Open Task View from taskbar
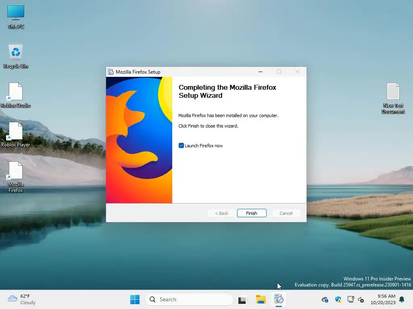Image resolution: width=413 pixels, height=309 pixels. (x=242, y=299)
